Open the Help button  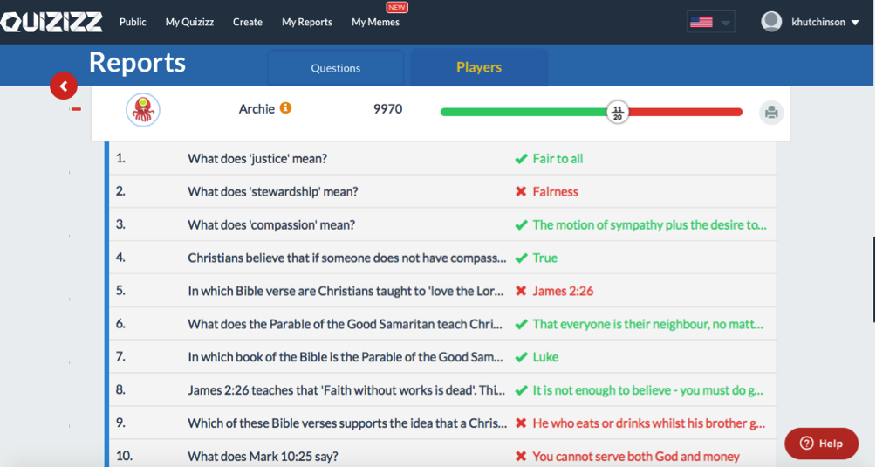coord(821,444)
